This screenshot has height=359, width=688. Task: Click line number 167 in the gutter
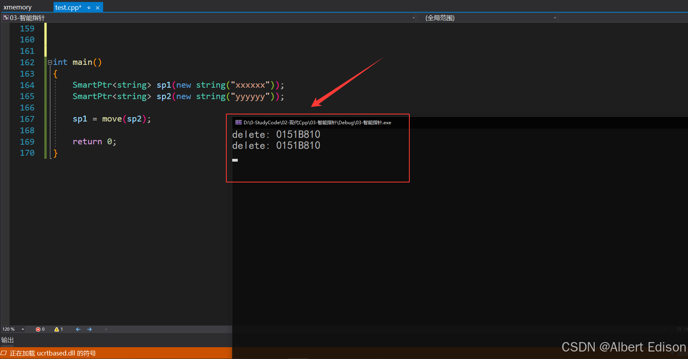tap(27, 119)
